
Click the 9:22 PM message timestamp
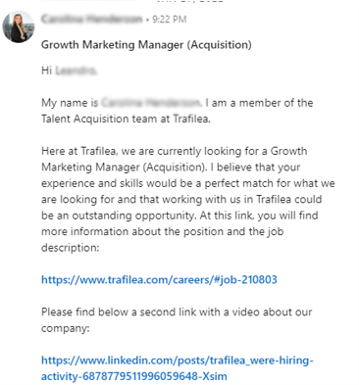pos(170,20)
